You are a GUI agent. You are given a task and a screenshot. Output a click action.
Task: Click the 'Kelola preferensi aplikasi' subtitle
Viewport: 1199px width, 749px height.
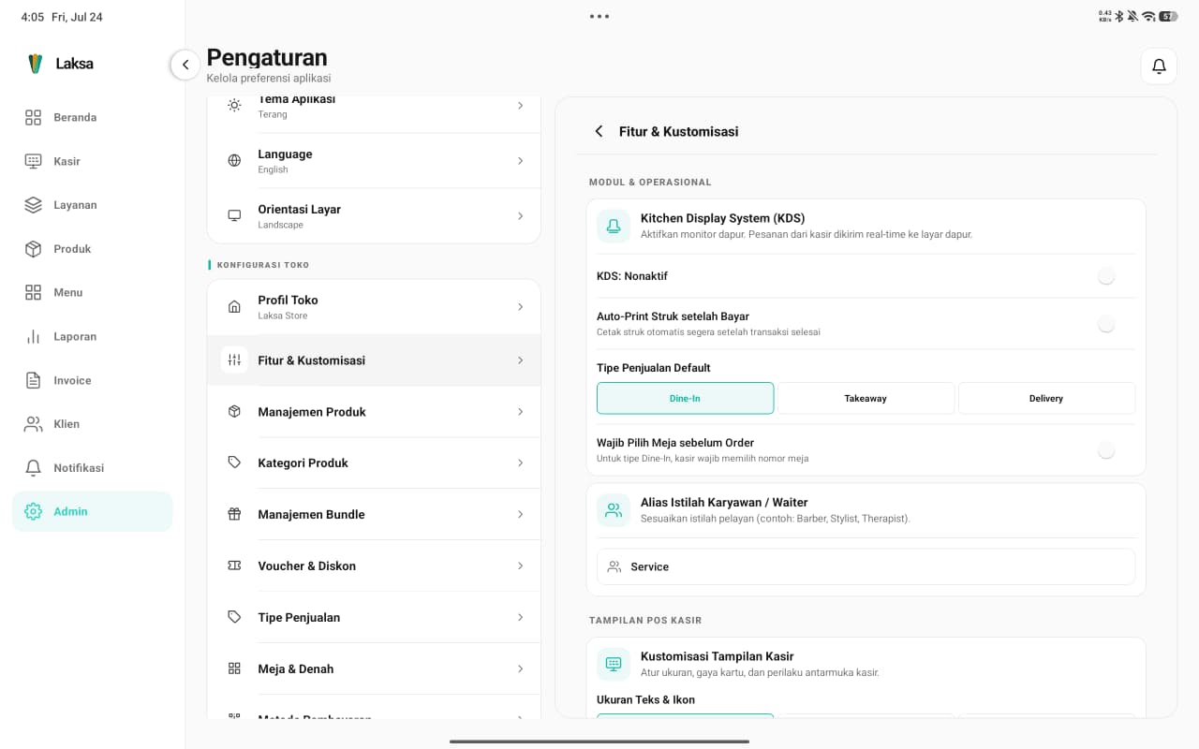pyautogui.click(x=269, y=79)
